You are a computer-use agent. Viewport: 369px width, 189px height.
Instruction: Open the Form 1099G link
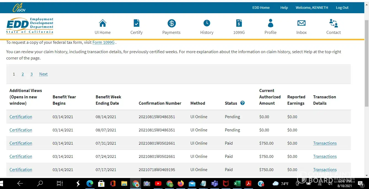coord(103,42)
